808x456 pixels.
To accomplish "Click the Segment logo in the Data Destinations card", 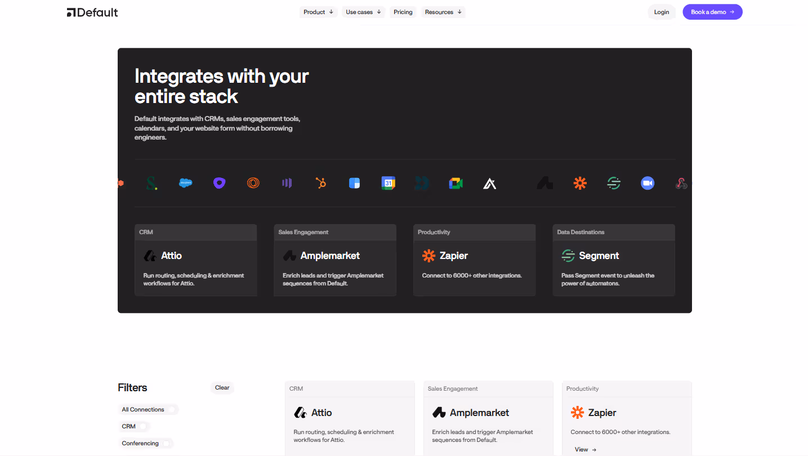I will point(568,256).
